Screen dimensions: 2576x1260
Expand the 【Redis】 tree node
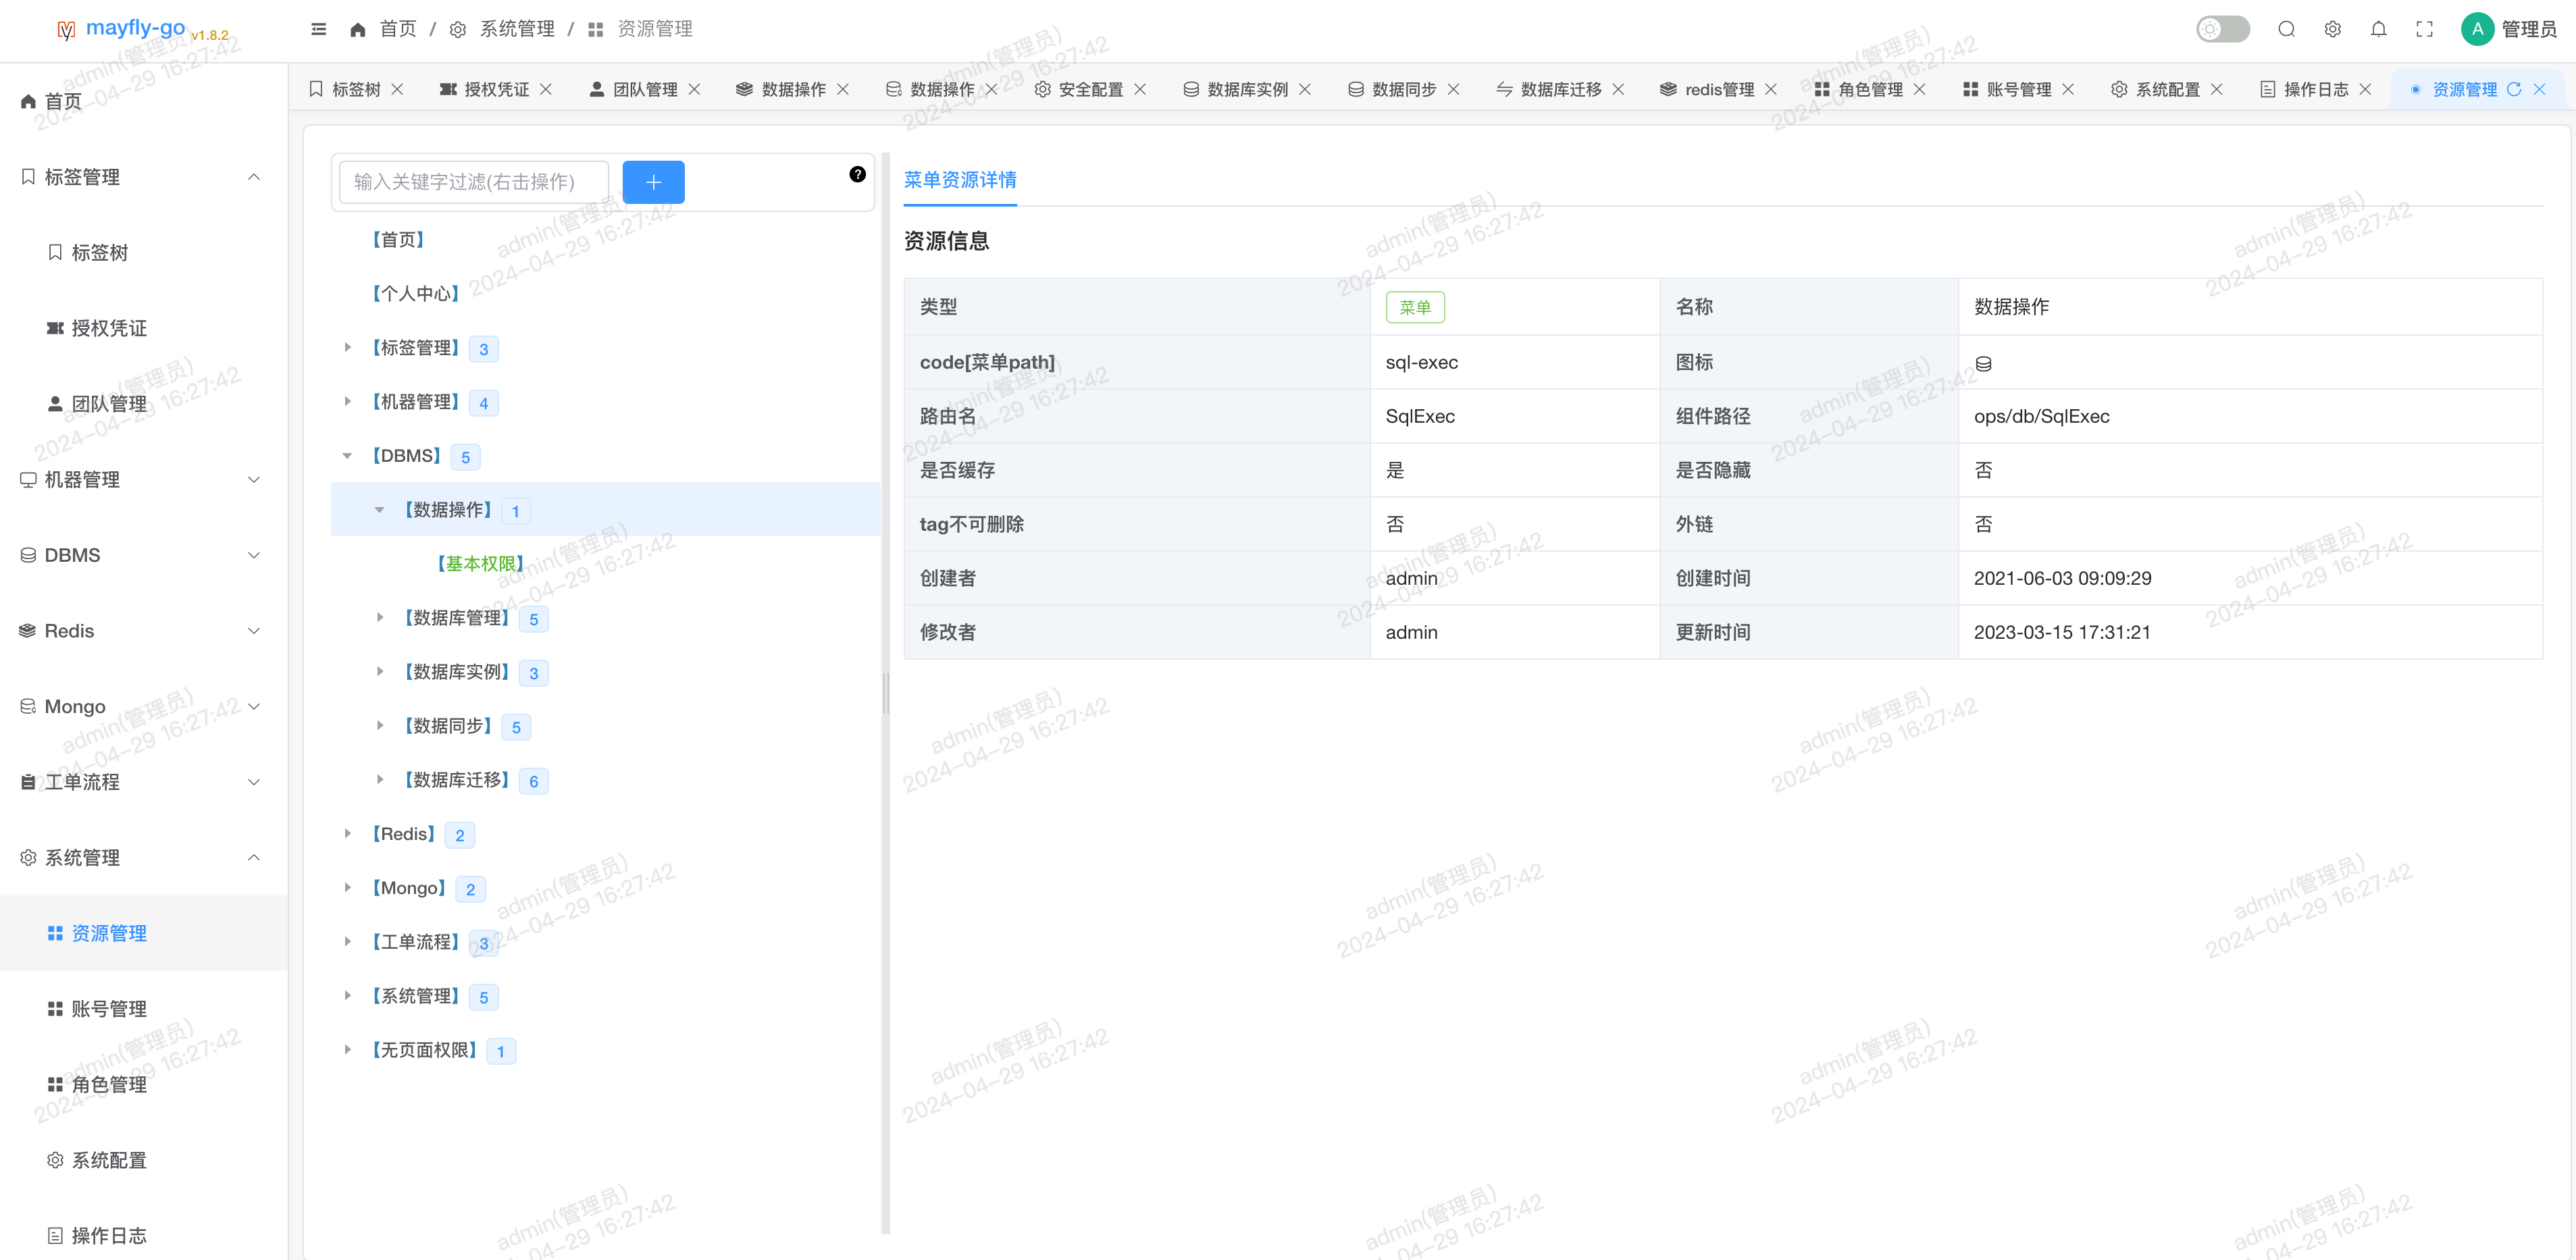pyautogui.click(x=347, y=833)
